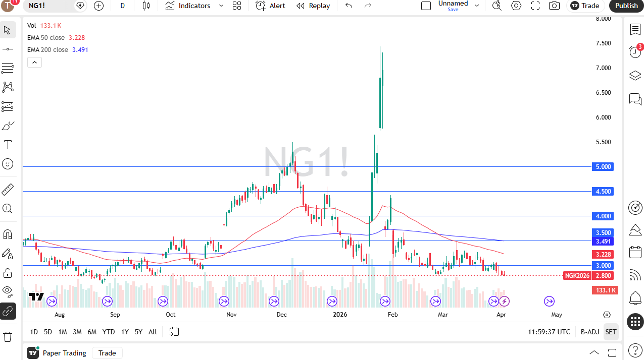Hide all drawings with eye icon
This screenshot has width=644, height=360.
pos(8,292)
